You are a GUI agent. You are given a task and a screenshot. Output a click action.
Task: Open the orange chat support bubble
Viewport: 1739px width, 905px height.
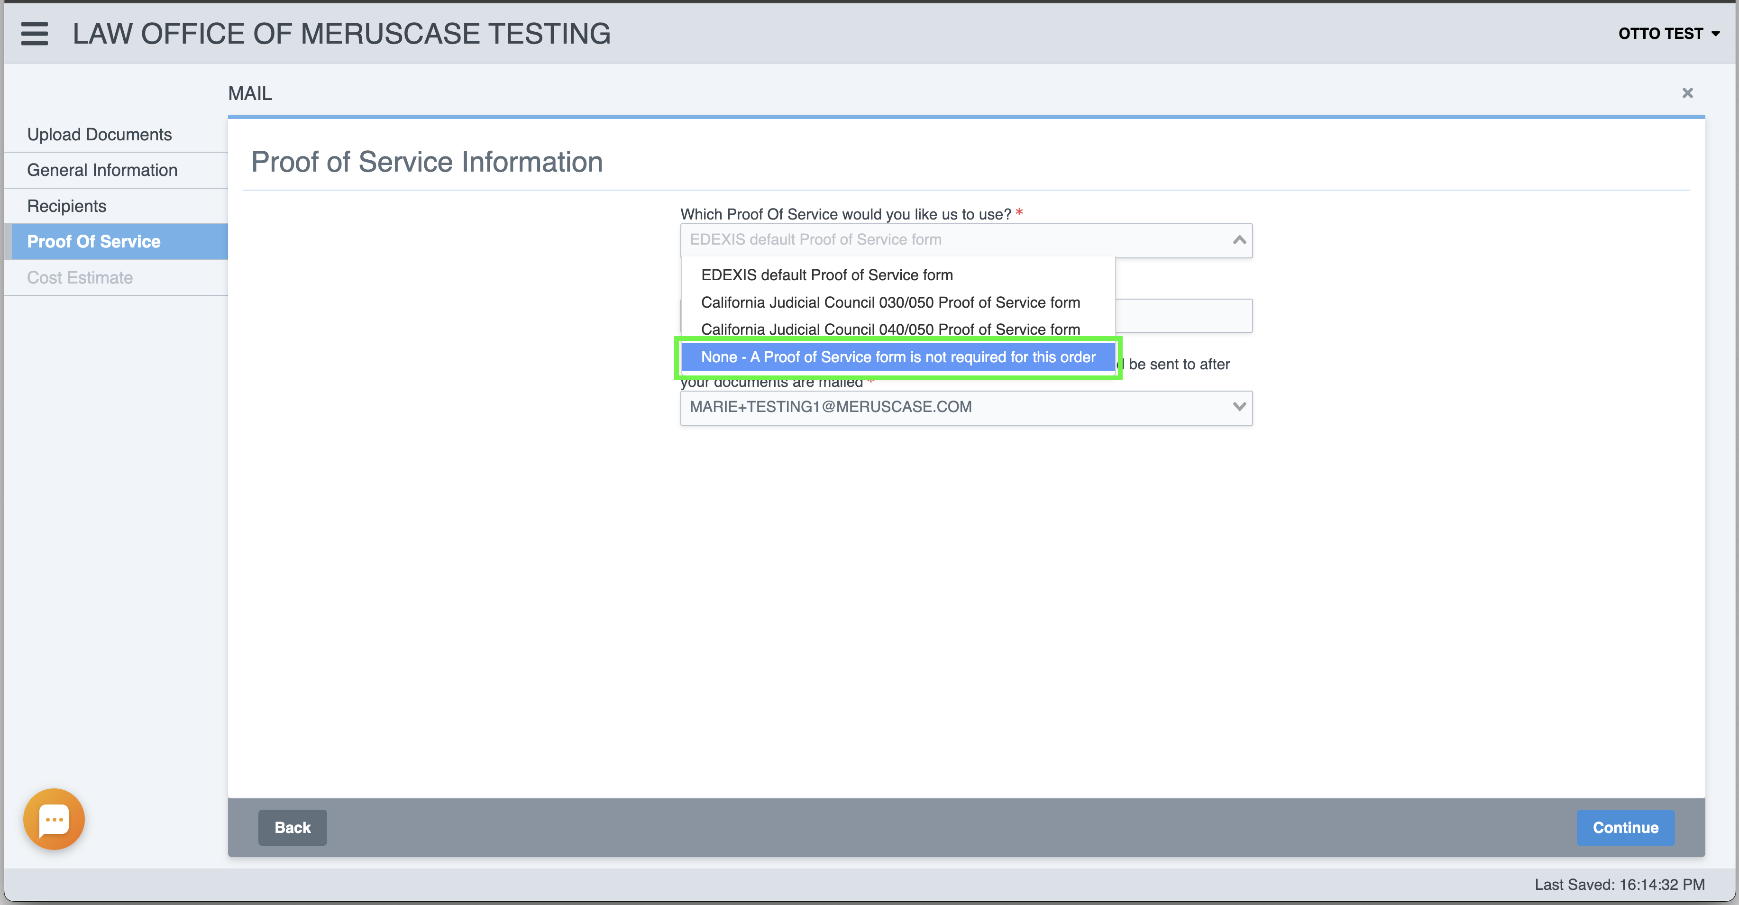(x=54, y=819)
